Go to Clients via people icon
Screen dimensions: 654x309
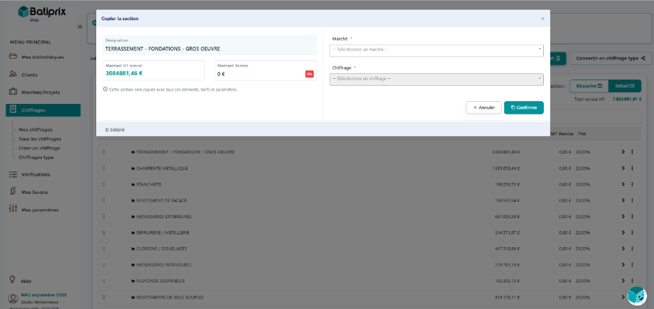click(13, 74)
